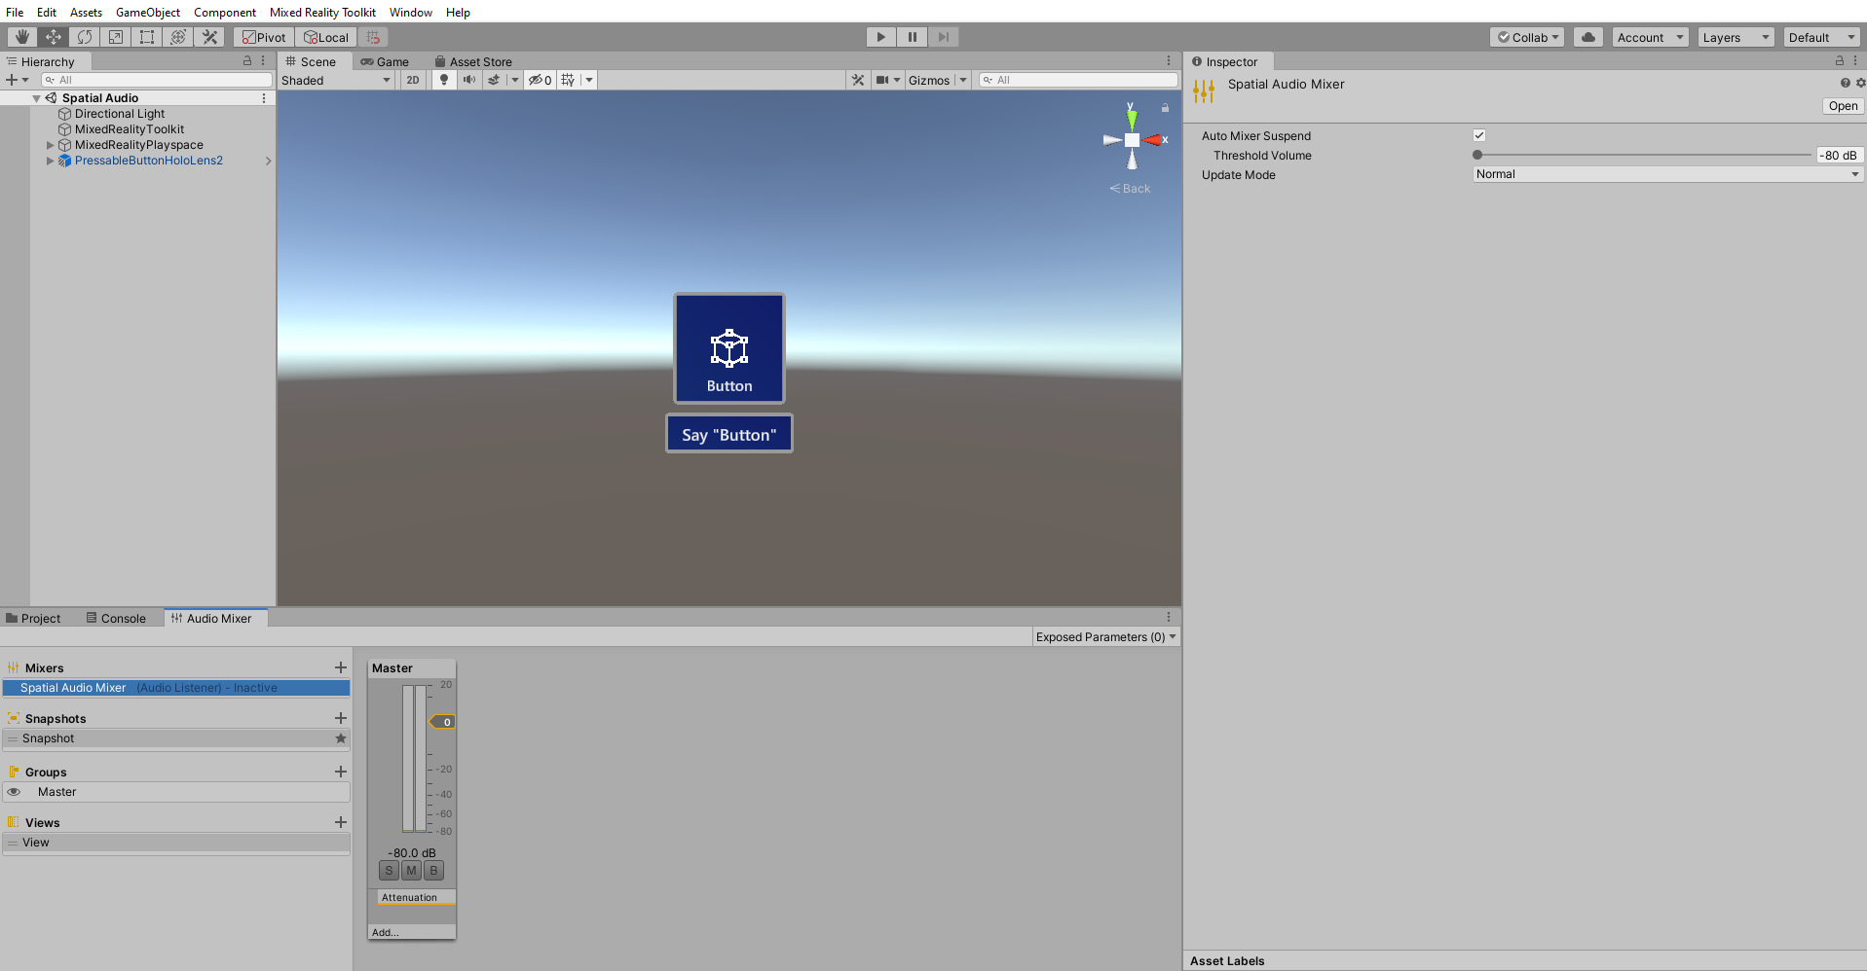Uncheck the Auto Mixer Suspend checkbox
This screenshot has height=971, width=1867.
click(1479, 135)
